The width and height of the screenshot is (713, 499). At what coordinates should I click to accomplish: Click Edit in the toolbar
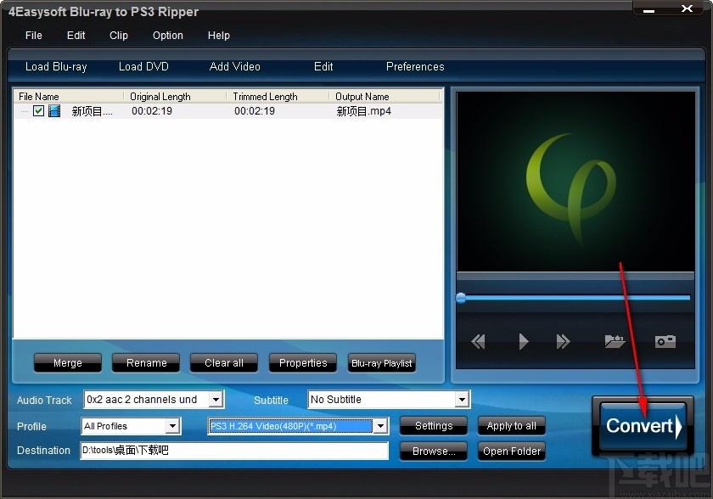[323, 67]
